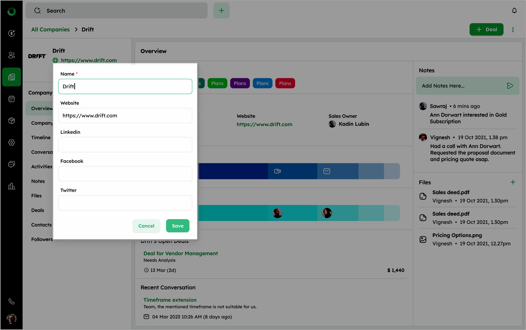Cancel the company edit form

[x=146, y=226]
